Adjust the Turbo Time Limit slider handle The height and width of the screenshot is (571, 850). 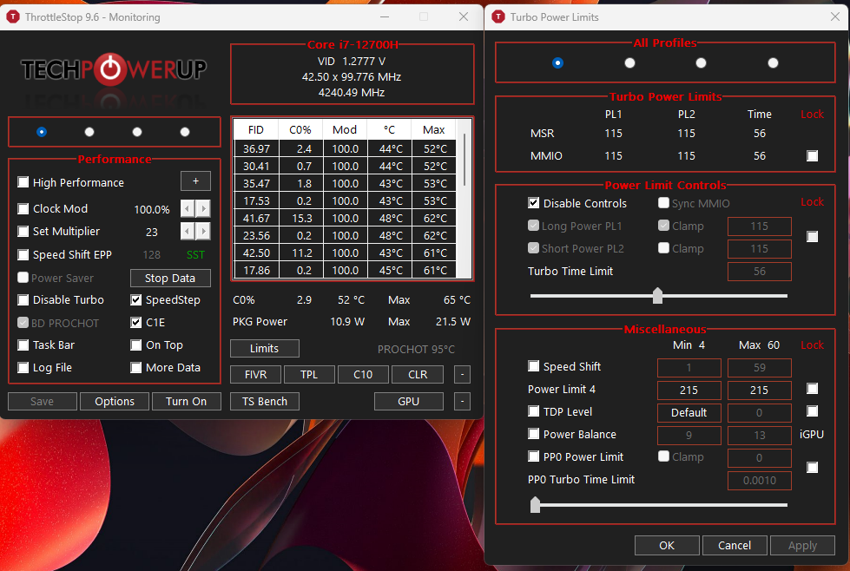657,295
